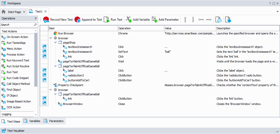Open the tab list dropdown arrow
Screen dimensions: 280x134
pos(277,12)
